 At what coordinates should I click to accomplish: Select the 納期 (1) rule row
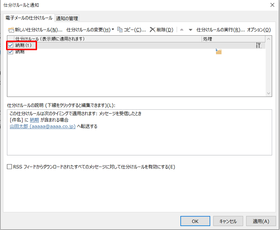pyautogui.click(x=136, y=45)
